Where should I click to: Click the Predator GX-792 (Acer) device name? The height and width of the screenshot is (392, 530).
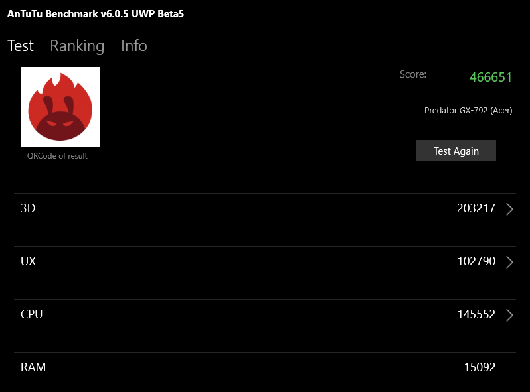click(468, 111)
